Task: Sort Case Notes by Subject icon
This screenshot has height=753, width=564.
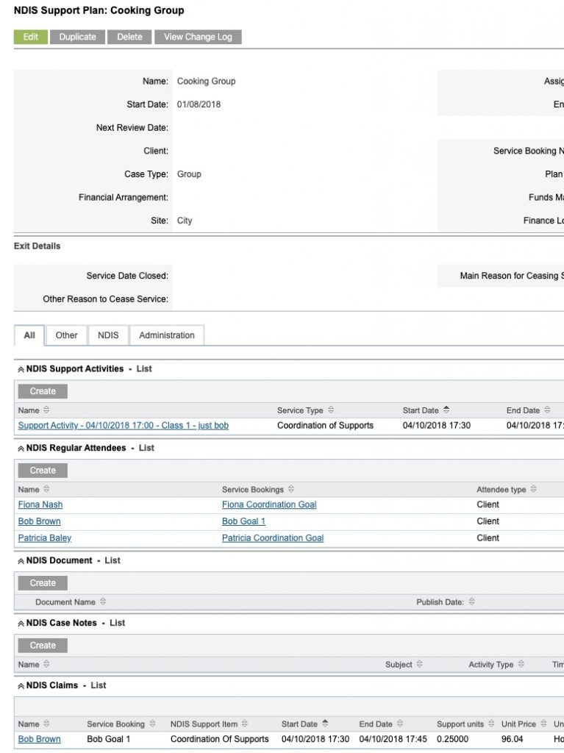Action: [x=419, y=664]
